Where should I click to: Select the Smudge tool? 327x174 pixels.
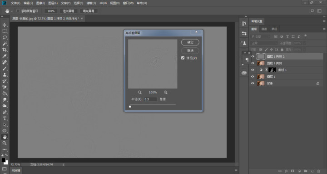[5, 100]
